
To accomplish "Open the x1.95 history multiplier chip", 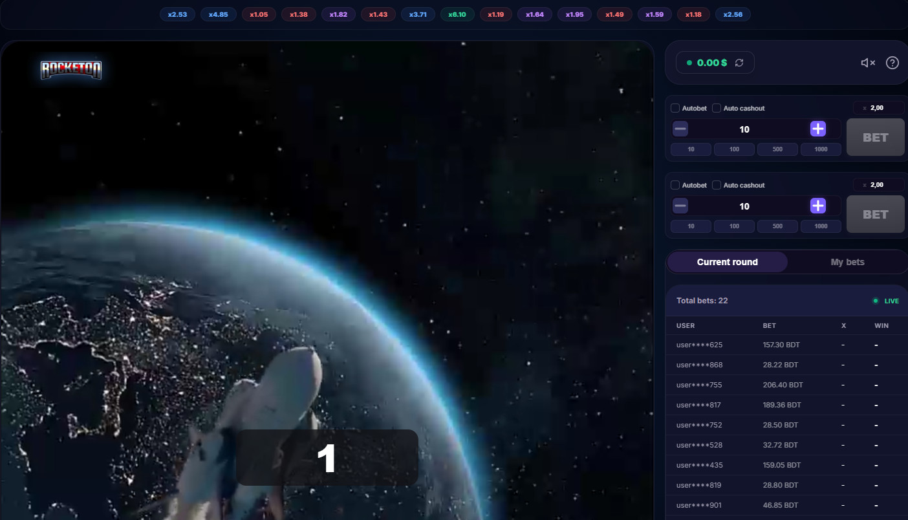I will point(575,14).
